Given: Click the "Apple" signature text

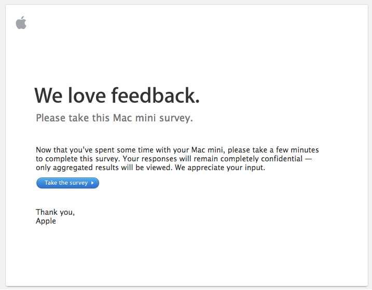Looking at the screenshot, I should click(46, 221).
